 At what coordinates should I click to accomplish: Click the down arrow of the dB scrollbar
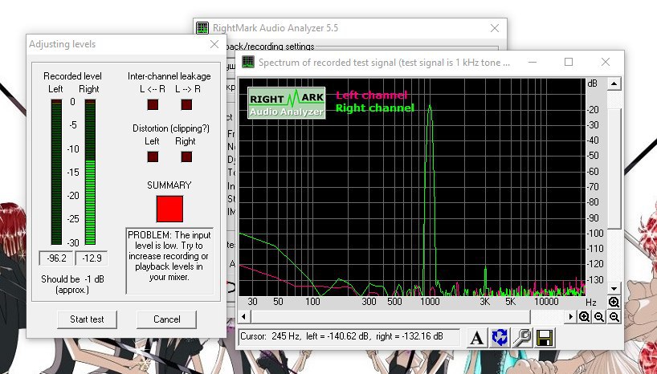614,289
